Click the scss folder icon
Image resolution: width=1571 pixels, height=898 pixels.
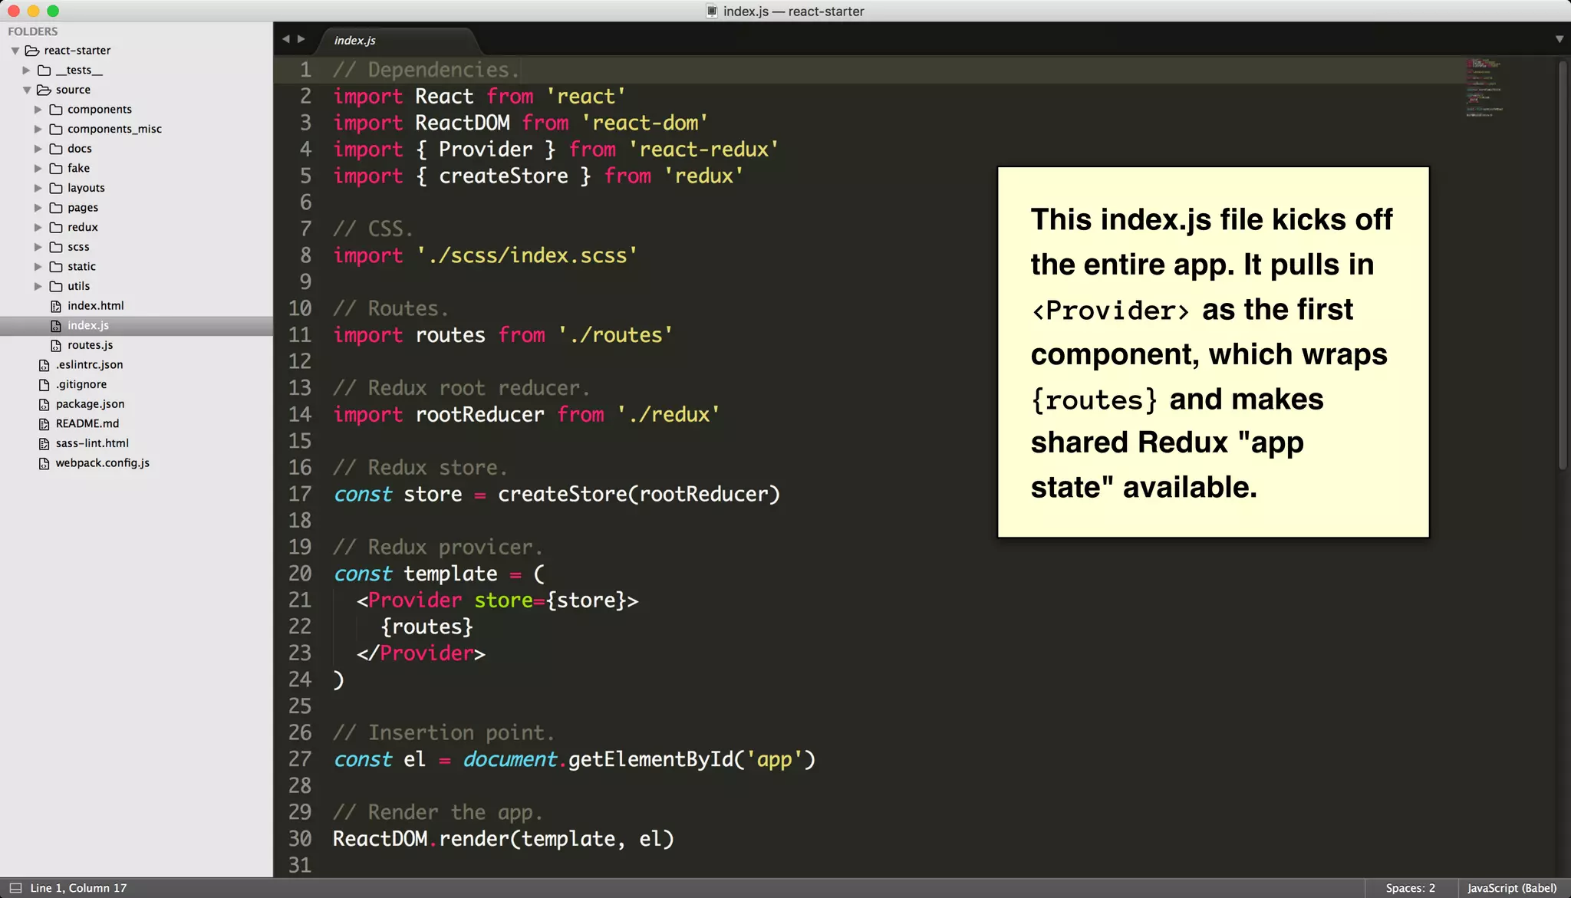tap(56, 247)
